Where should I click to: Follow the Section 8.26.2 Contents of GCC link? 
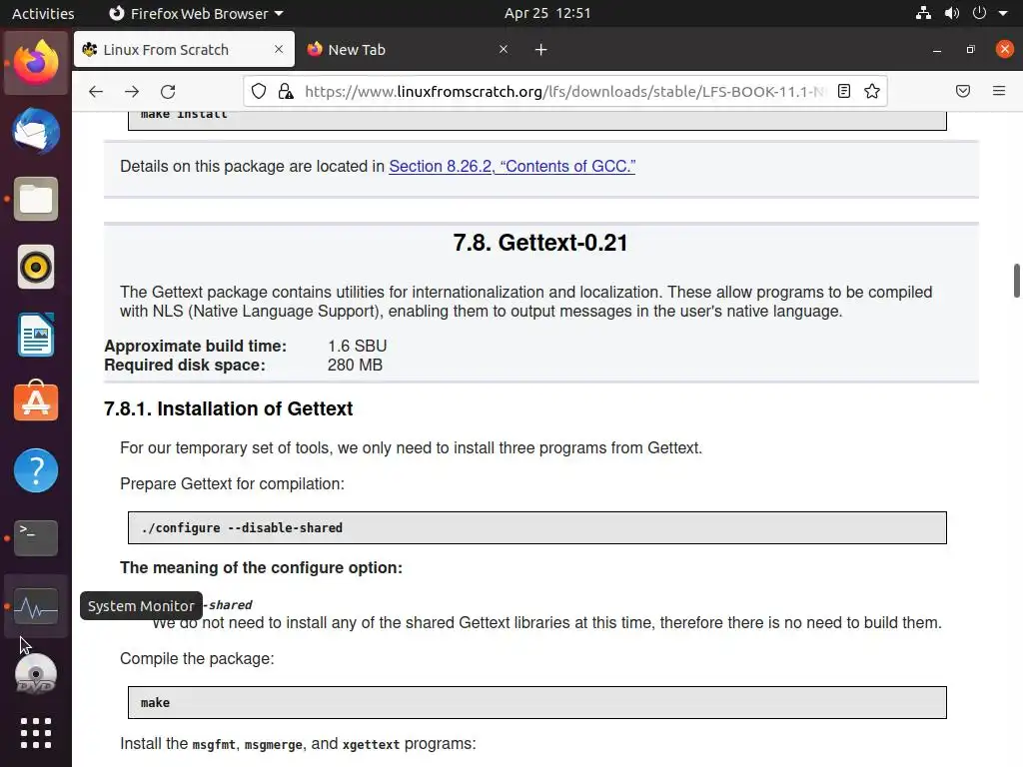(512, 167)
